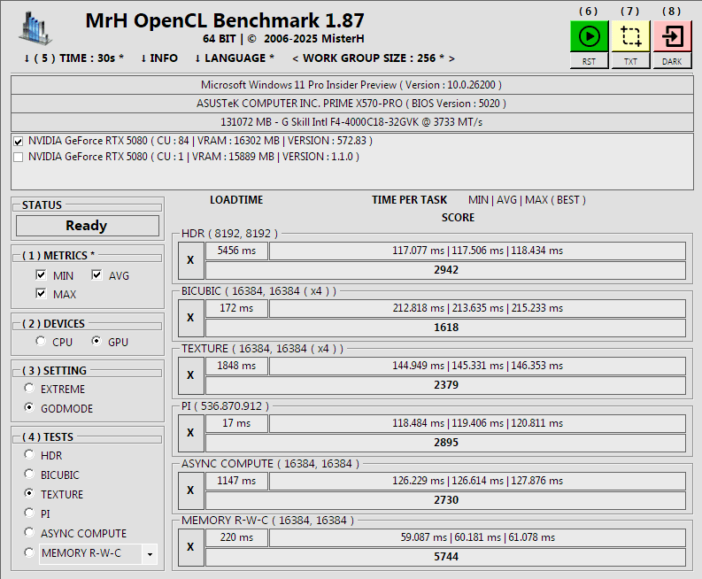Image resolution: width=702 pixels, height=579 pixels.
Task: Click BICUBIC score value 1618
Action: (445, 328)
